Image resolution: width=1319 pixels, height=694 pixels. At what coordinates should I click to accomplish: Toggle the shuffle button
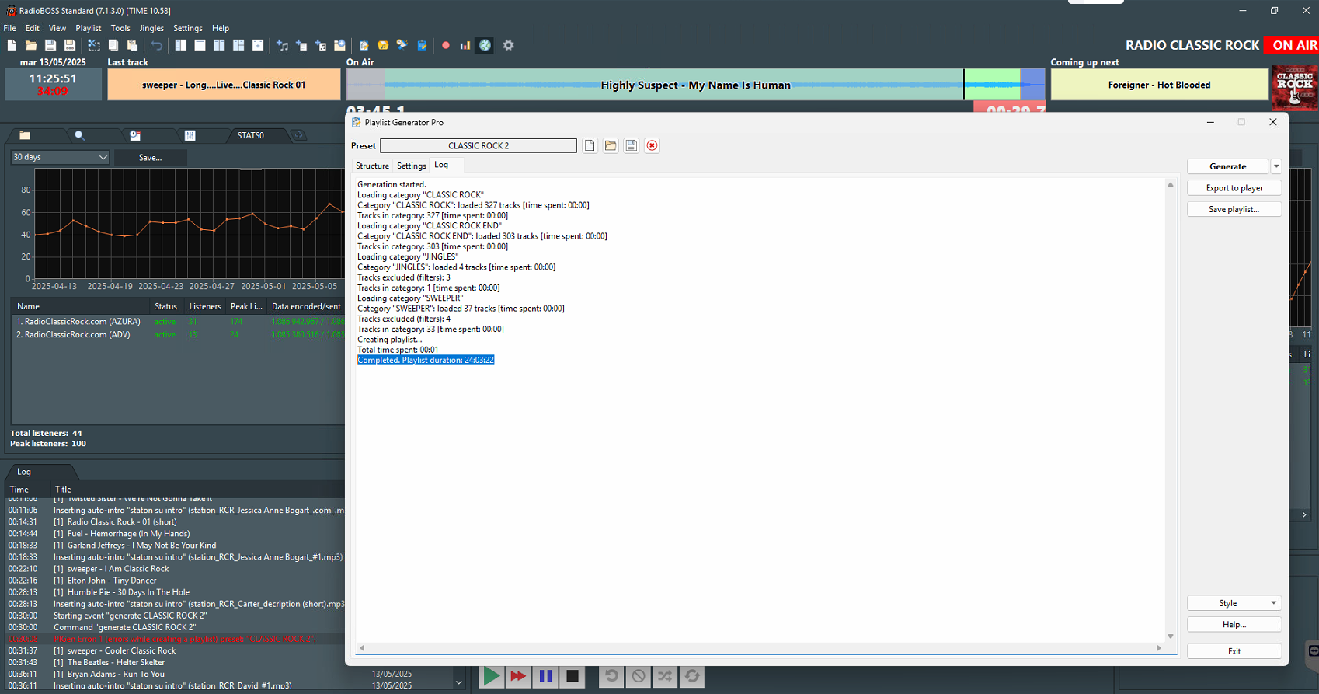point(665,676)
